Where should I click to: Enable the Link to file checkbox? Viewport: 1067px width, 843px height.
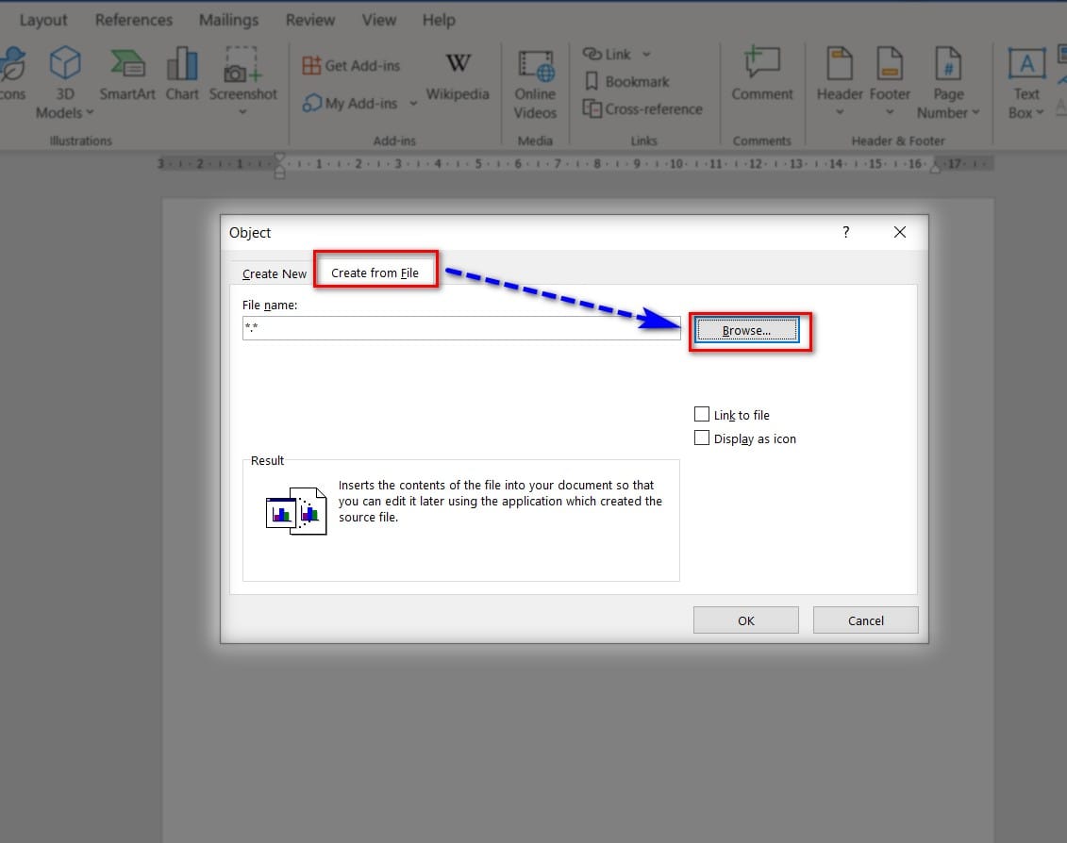coord(702,414)
